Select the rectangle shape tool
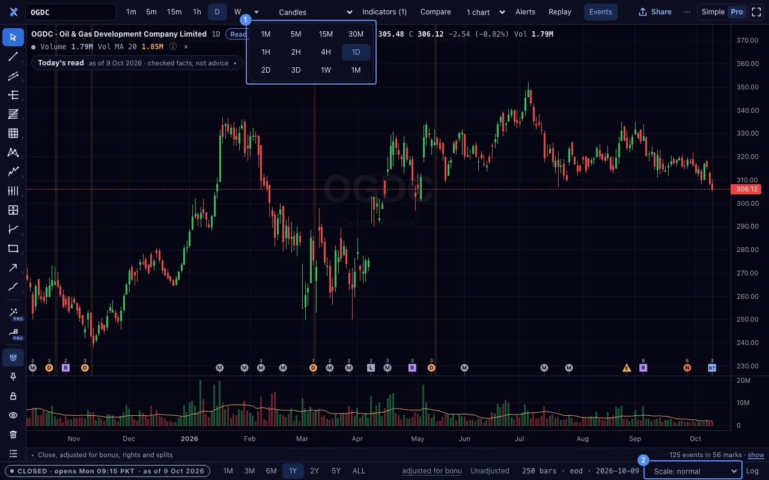This screenshot has height=480, width=769. pyautogui.click(x=13, y=248)
